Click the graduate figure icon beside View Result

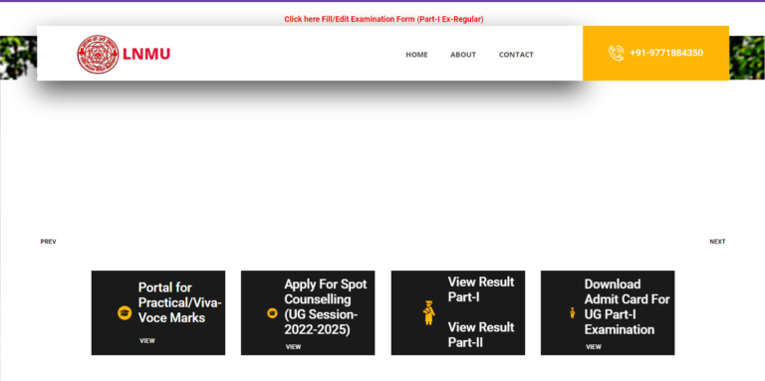tap(429, 312)
